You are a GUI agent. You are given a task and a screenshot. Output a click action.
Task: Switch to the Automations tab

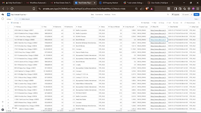pyautogui.click(x=99, y=14)
